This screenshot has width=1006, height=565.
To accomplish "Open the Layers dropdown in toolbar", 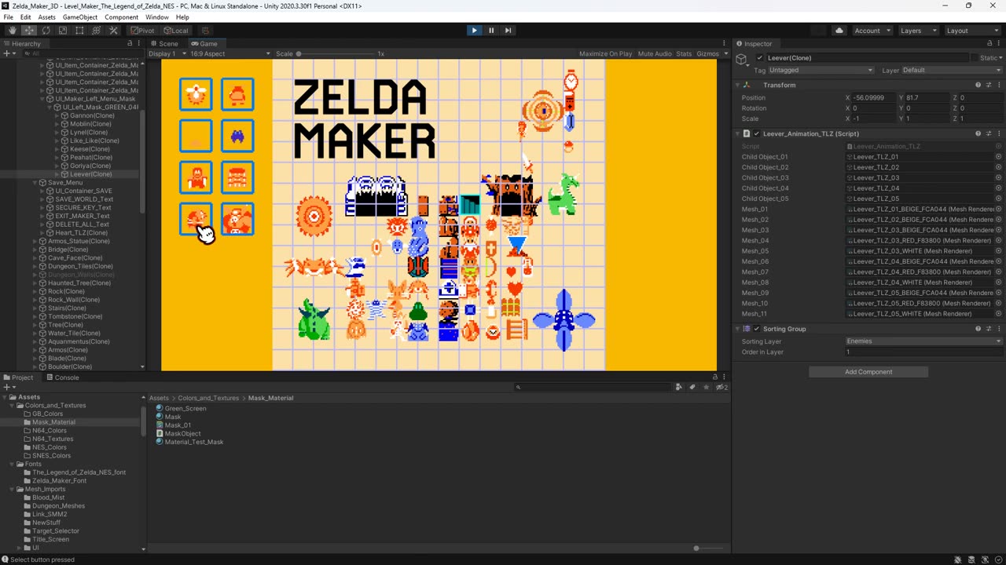I will 918,31.
